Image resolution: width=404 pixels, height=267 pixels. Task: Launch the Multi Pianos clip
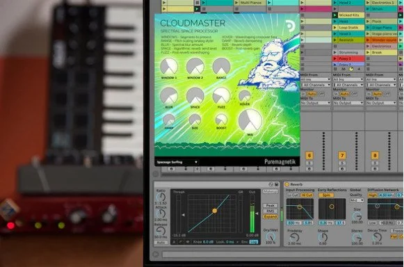click(x=236, y=3)
